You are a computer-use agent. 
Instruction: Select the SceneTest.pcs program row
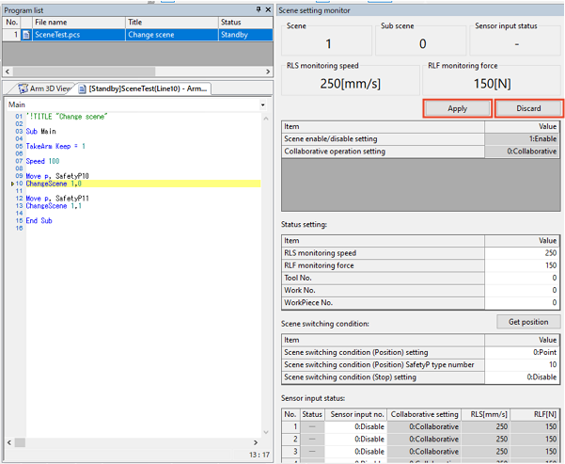click(x=137, y=35)
